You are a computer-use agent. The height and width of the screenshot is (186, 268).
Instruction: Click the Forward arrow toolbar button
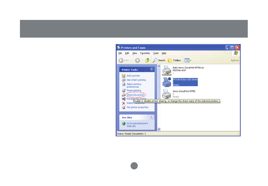pyautogui.click(x=137, y=60)
